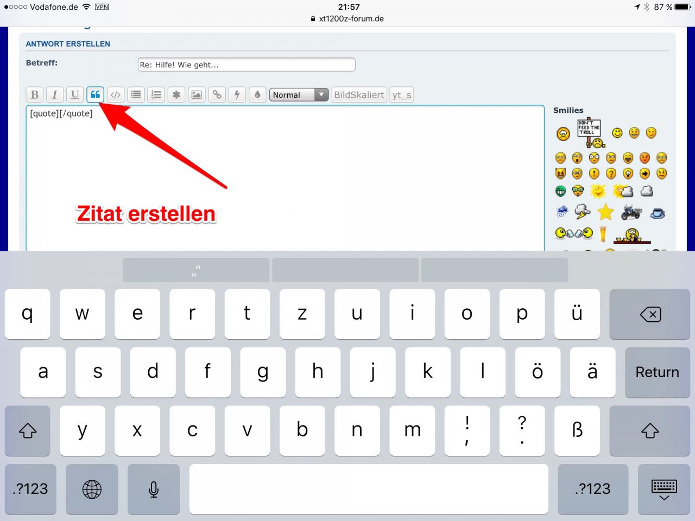Switch keyboard language with globe key
Screen dimensions: 695x521
(x=92, y=489)
